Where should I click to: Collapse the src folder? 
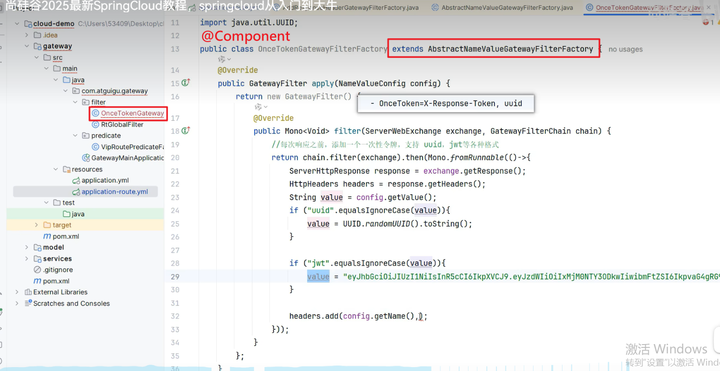[x=37, y=58]
